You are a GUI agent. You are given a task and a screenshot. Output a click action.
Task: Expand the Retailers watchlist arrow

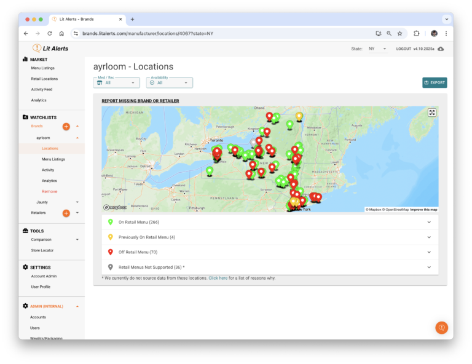pos(77,213)
